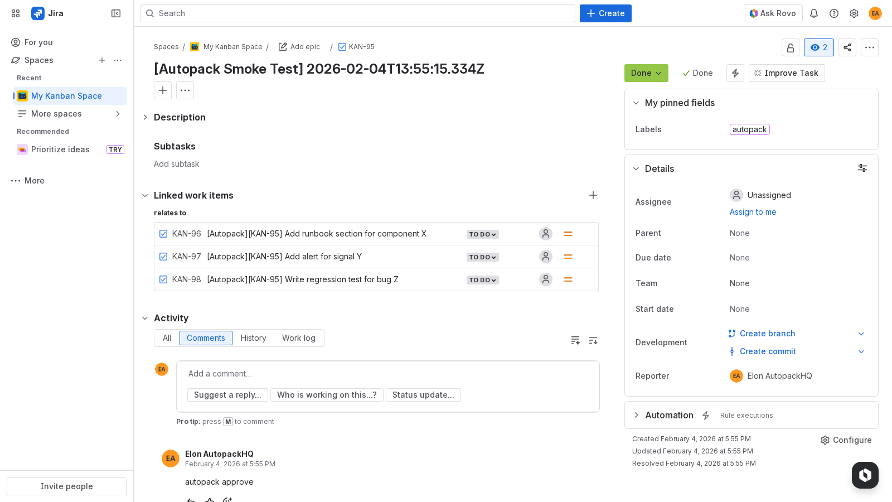The image size is (892, 502).
Task: Open the settings gear icon
Action: pos(854,13)
